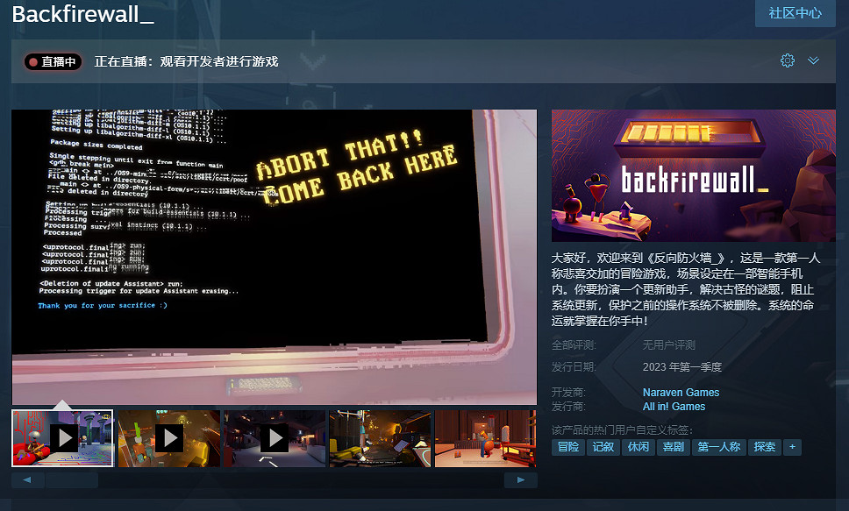Open broadcast settings gear icon
The width and height of the screenshot is (849, 511).
tap(787, 60)
